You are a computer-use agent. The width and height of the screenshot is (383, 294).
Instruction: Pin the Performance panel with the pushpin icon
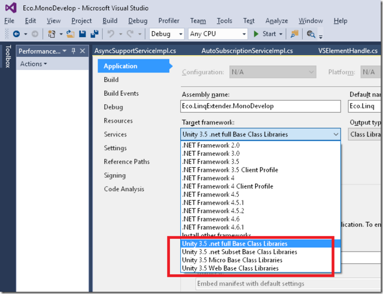pyautogui.click(x=73, y=51)
